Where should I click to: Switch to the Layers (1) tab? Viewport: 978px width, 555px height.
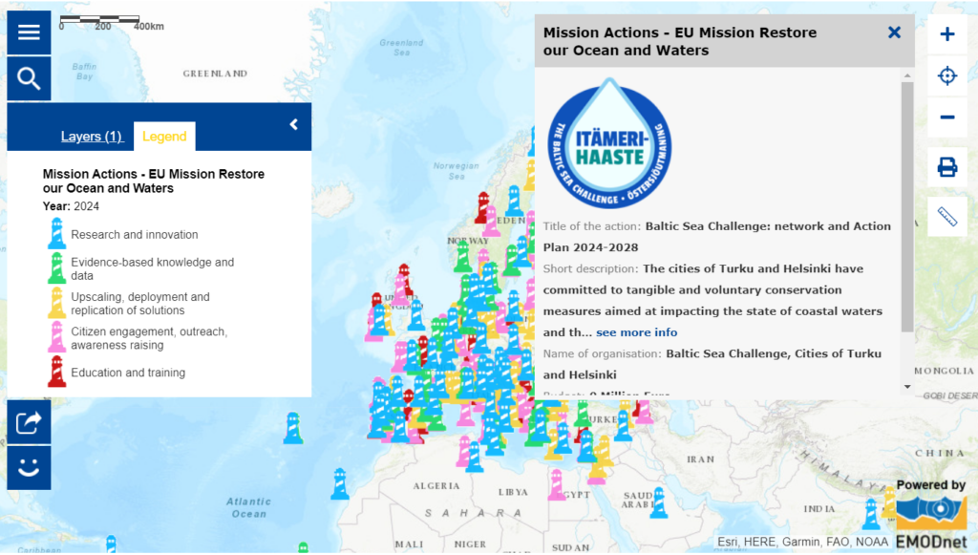[x=92, y=136]
